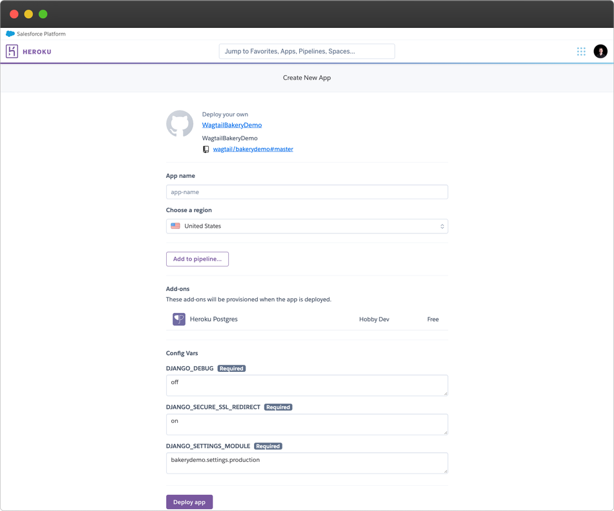Click the resize handle of DJANGO_SETTINGS_MODULE field
Screen dimensions: 614x511
(x=445, y=472)
